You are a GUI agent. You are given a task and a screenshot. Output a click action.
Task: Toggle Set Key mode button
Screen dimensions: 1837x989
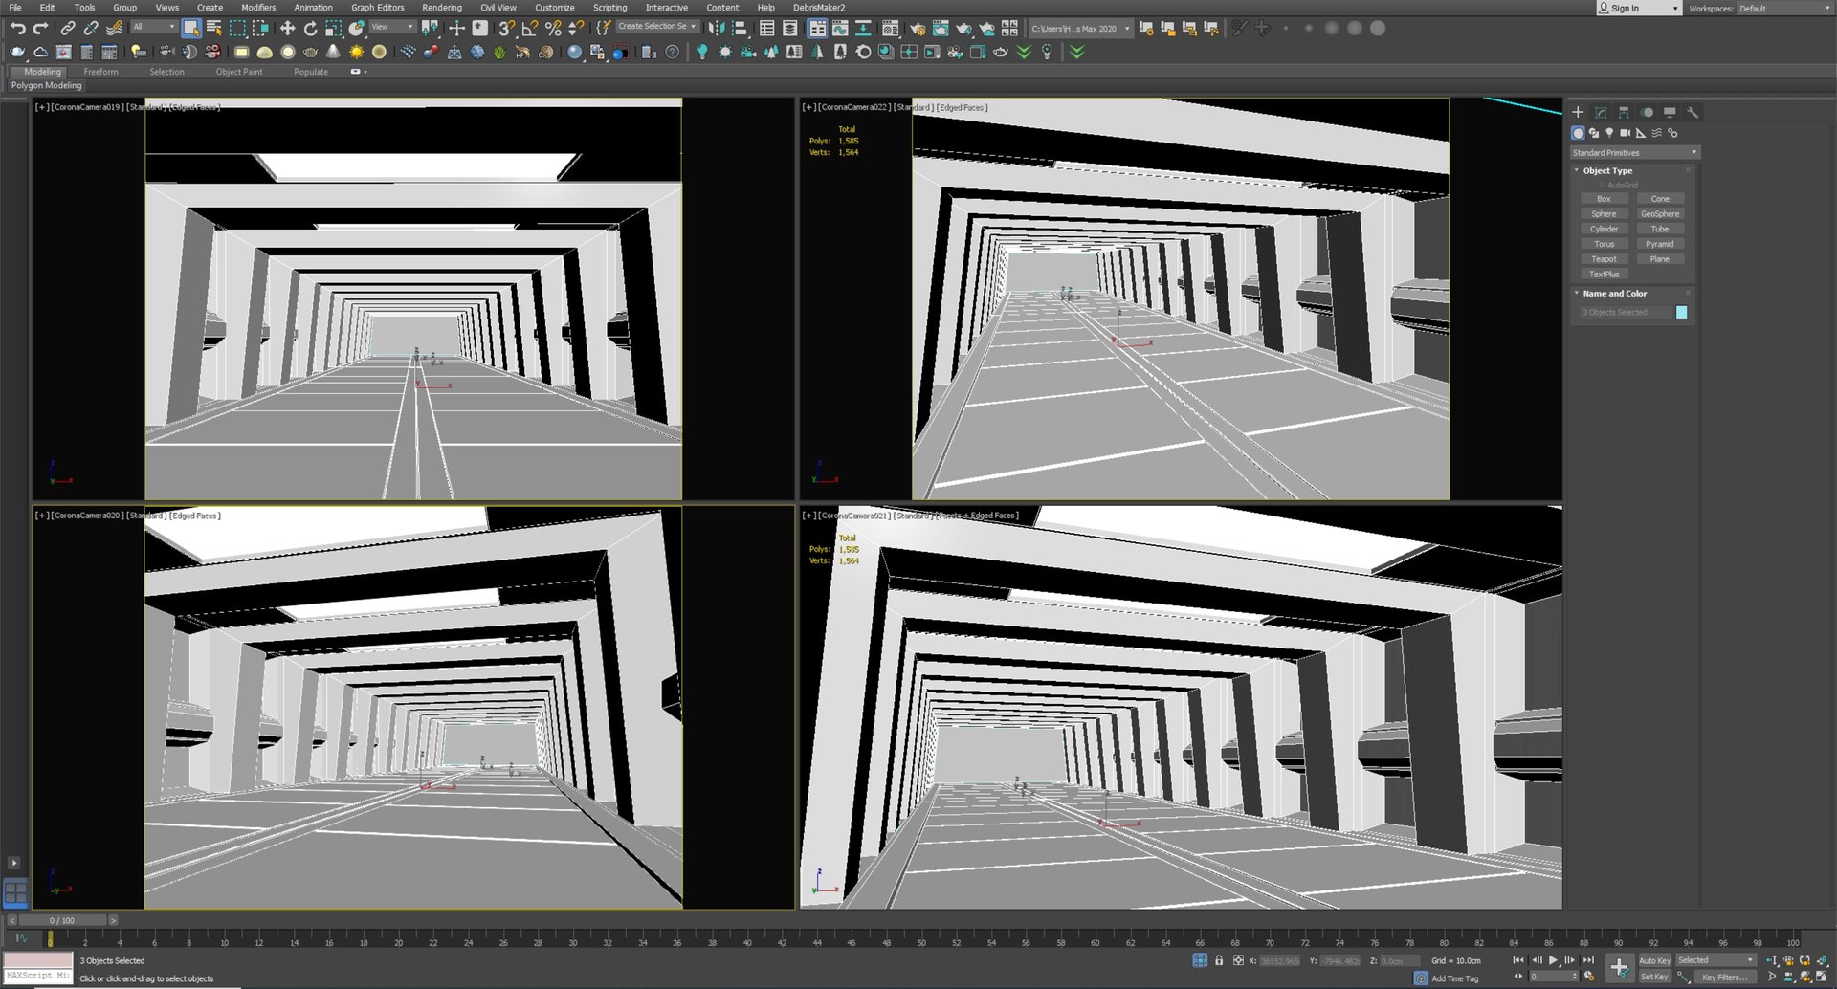(x=1654, y=977)
